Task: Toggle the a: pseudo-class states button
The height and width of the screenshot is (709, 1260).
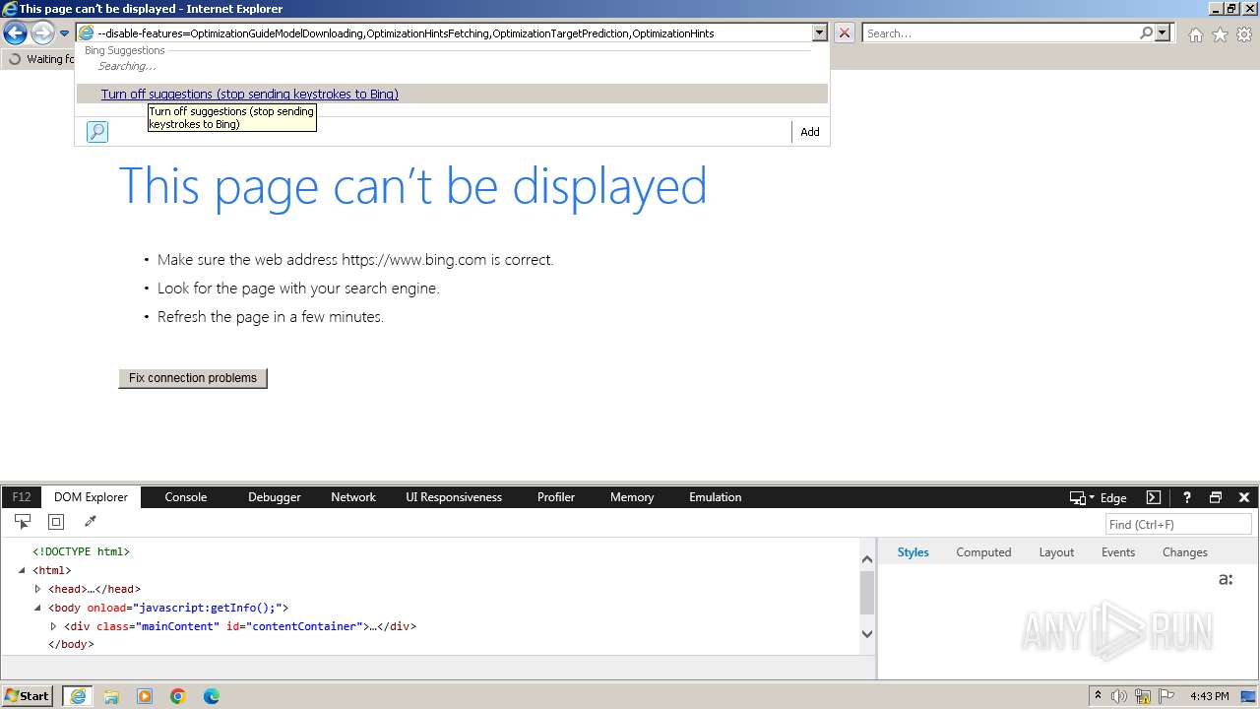Action: click(1226, 579)
